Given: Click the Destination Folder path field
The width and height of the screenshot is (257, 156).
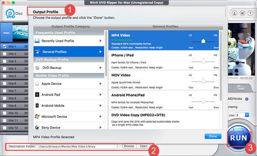Looking at the screenshot, I should 77,147.
